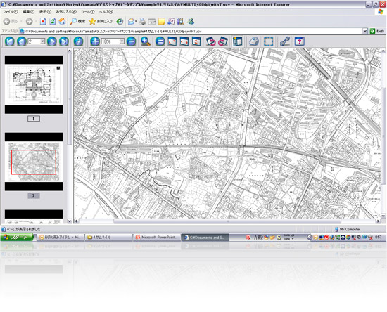Screen dimensions: 387x312
Task: Open the page number dropdown
Action: 42,41
